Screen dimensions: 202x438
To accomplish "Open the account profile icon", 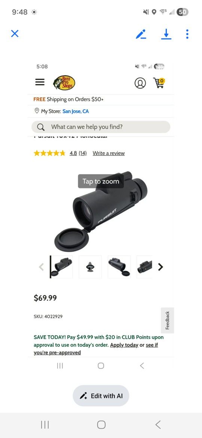I will 140,83.
